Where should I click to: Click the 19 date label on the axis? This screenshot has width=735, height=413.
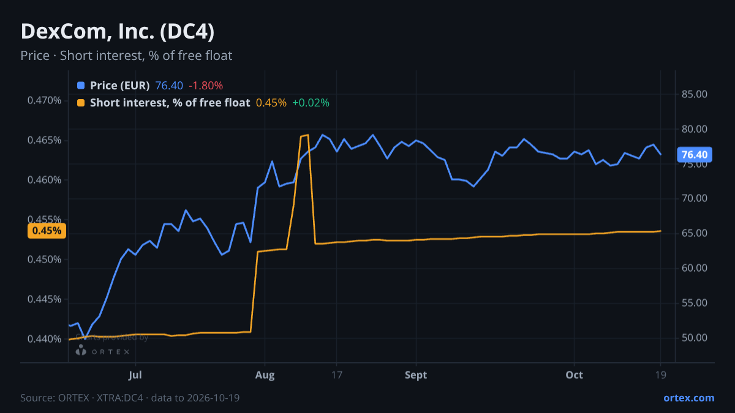click(661, 374)
